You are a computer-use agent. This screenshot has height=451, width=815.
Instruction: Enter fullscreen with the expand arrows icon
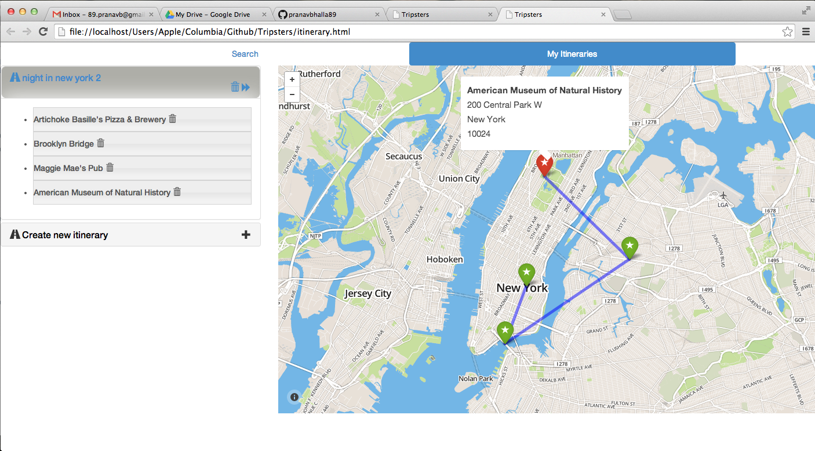click(806, 10)
